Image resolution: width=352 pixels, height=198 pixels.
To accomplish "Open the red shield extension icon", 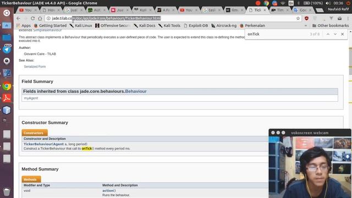I will [306, 18].
